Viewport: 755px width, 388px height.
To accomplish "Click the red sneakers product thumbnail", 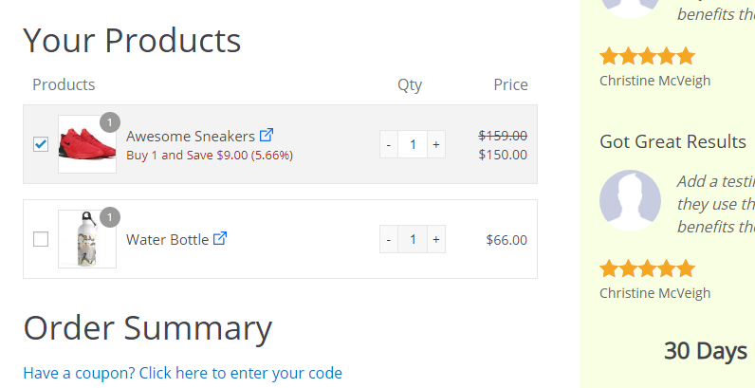I will pyautogui.click(x=87, y=144).
